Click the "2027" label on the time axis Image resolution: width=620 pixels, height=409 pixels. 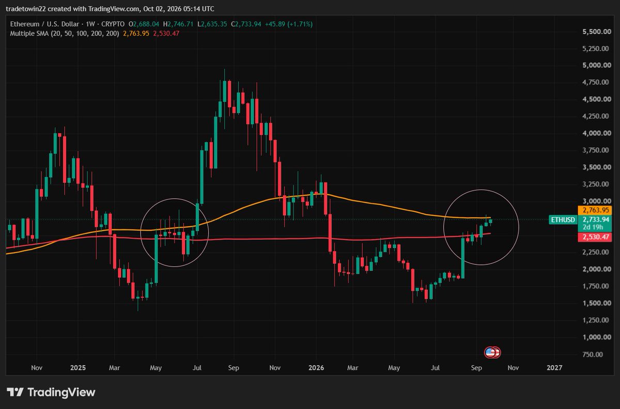(x=554, y=368)
